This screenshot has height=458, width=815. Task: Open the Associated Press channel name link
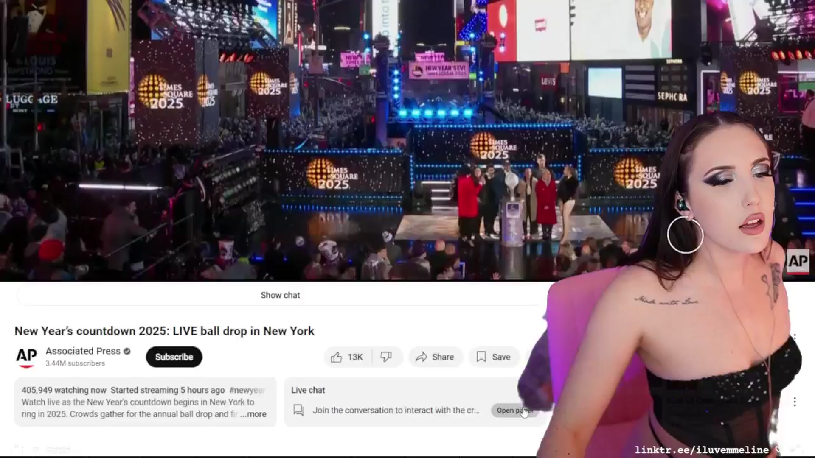coord(83,351)
